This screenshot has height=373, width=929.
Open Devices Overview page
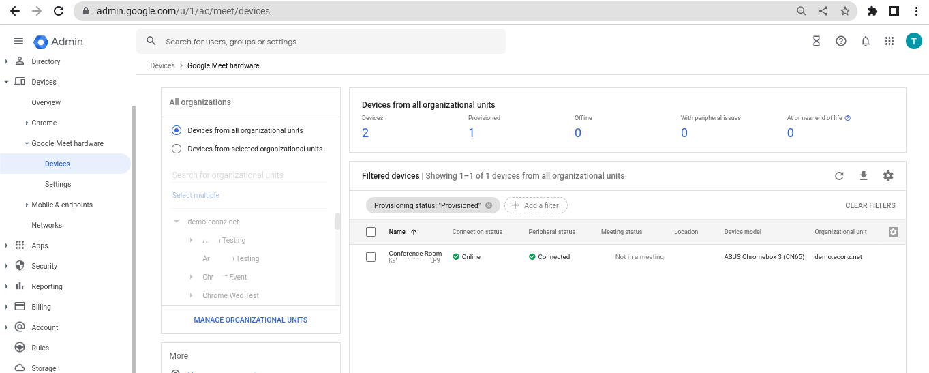point(46,102)
